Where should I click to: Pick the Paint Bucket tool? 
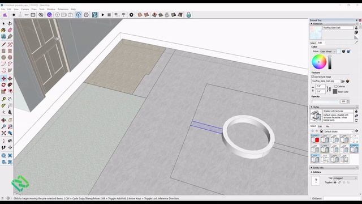coord(3,30)
